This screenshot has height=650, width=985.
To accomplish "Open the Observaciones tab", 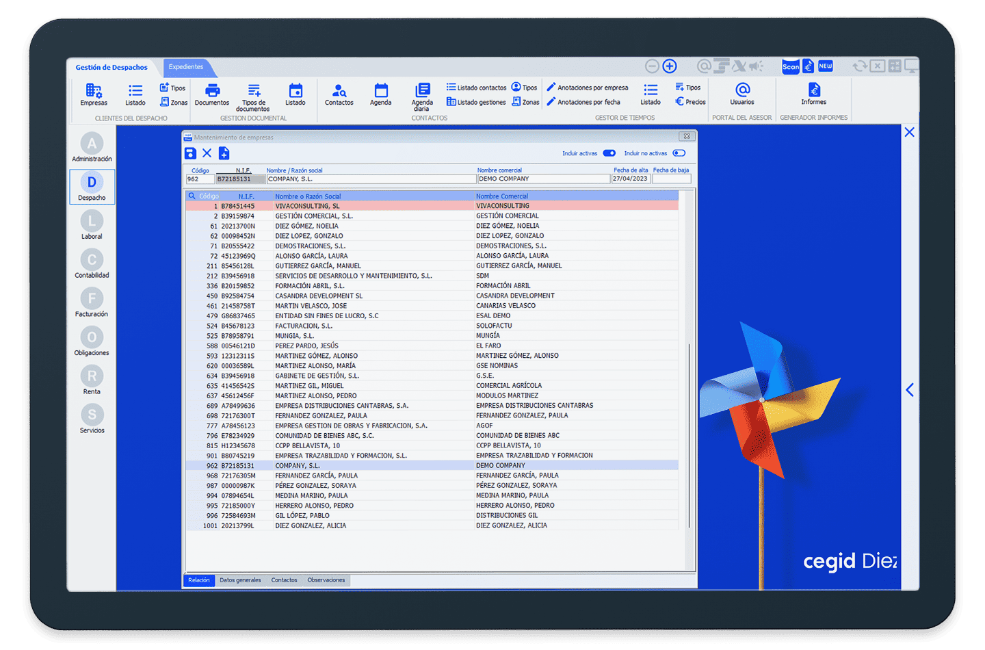I will [x=326, y=580].
